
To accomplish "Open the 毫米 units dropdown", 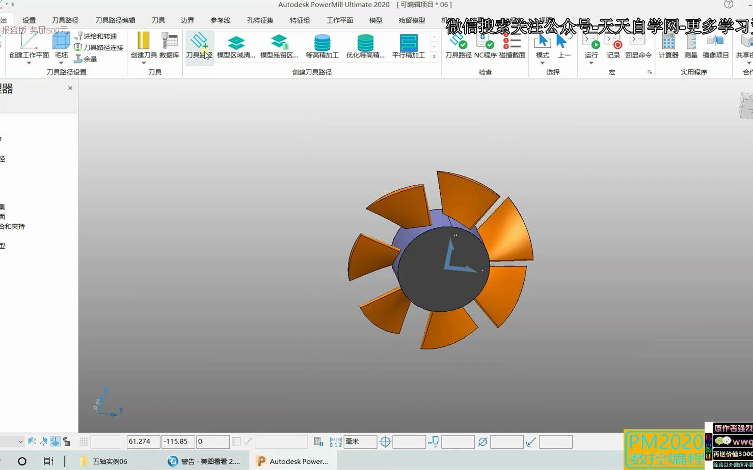I will (x=360, y=442).
